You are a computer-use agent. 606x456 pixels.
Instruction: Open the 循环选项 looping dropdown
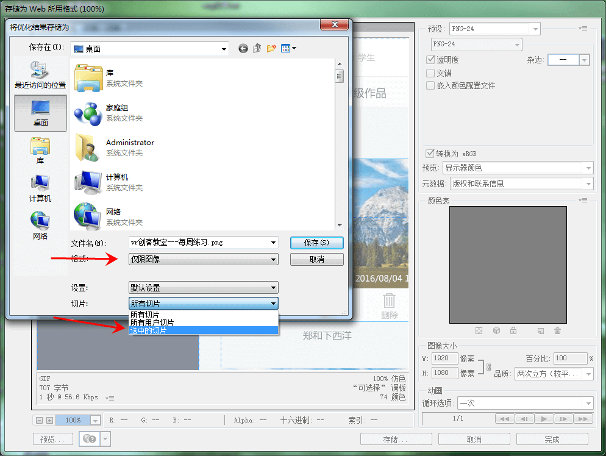tap(526, 403)
